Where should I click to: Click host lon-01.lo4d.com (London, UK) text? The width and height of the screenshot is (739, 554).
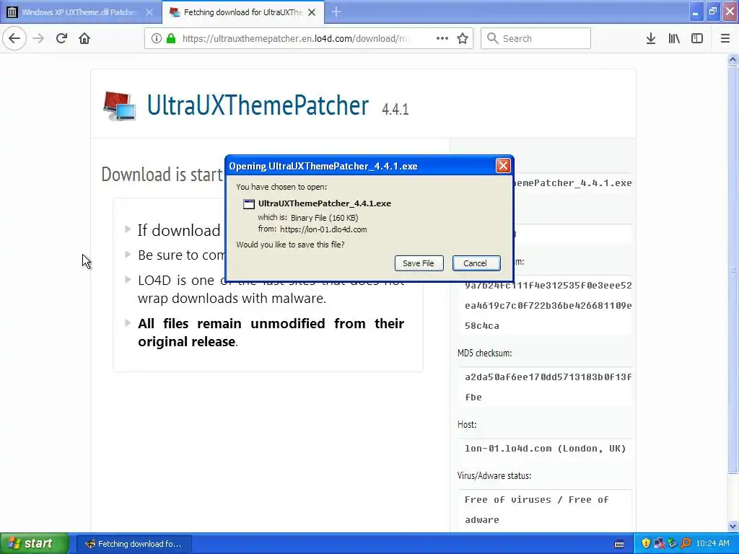point(546,449)
